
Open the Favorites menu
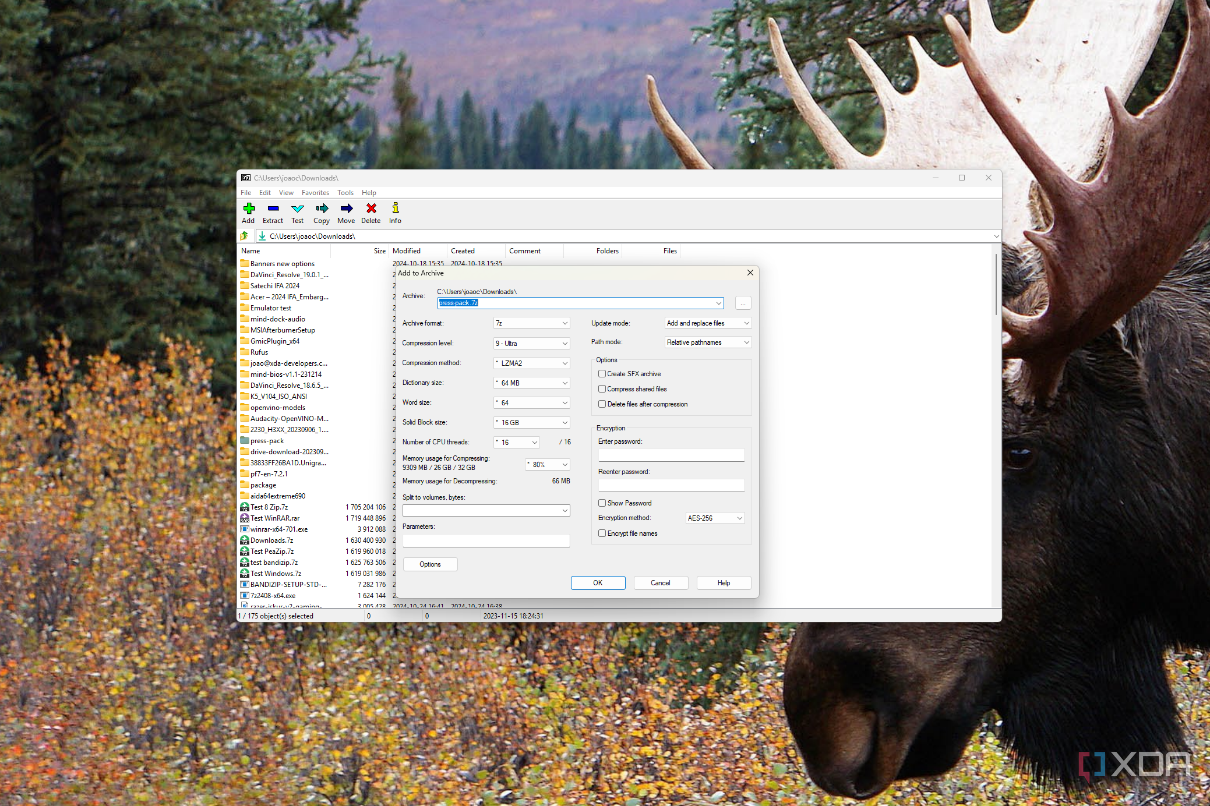[x=315, y=193]
